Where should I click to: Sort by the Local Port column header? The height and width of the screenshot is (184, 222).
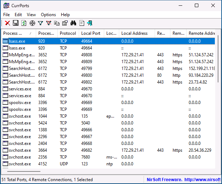(x=91, y=33)
